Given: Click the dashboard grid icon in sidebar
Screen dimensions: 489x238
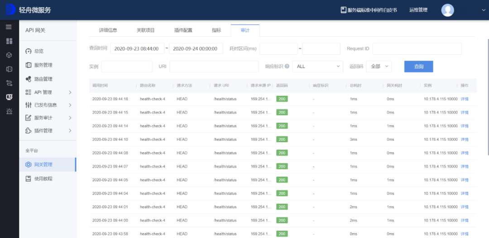Looking at the screenshot, I should point(9,41).
